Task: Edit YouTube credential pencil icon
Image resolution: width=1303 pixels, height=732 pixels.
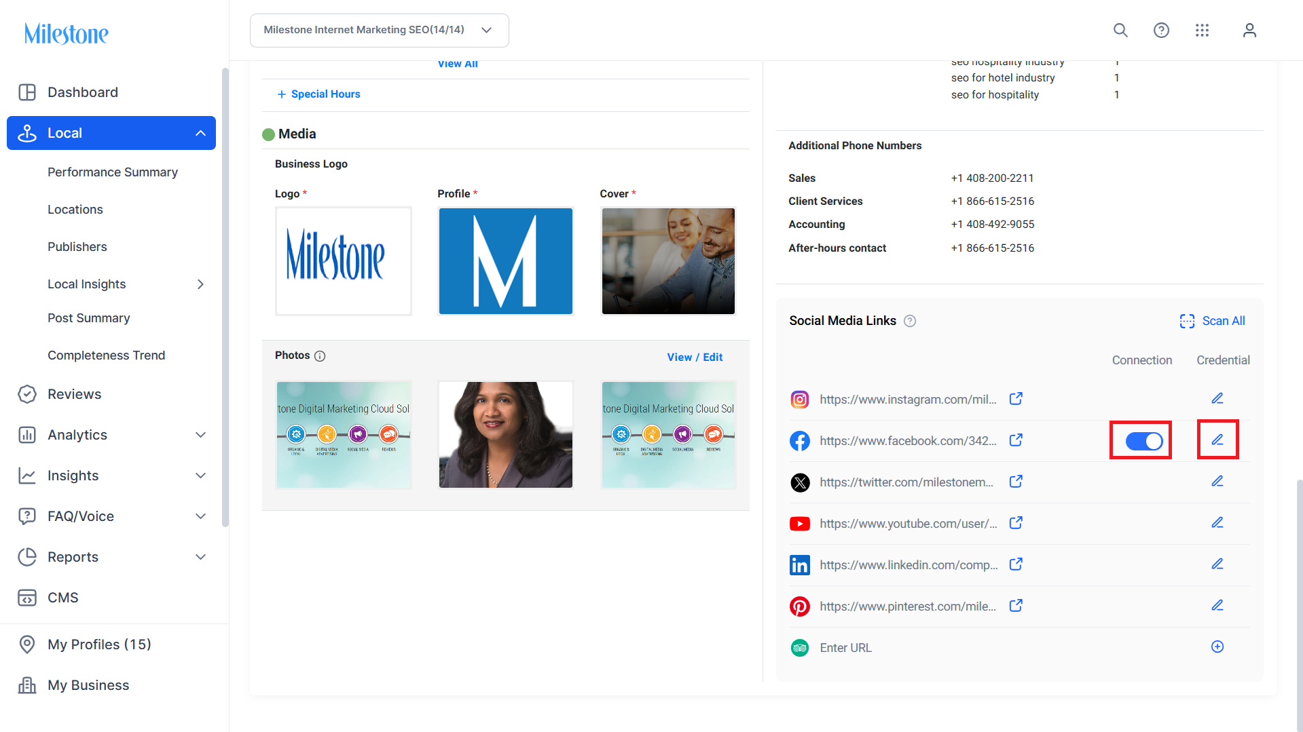Action: point(1217,522)
